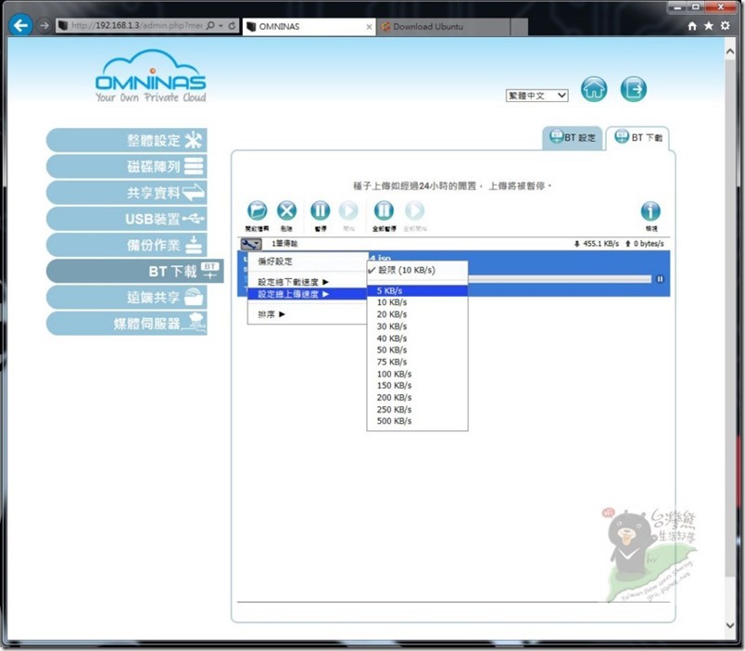
Task: Select 75 KB/s upload limit
Action: pos(417,362)
